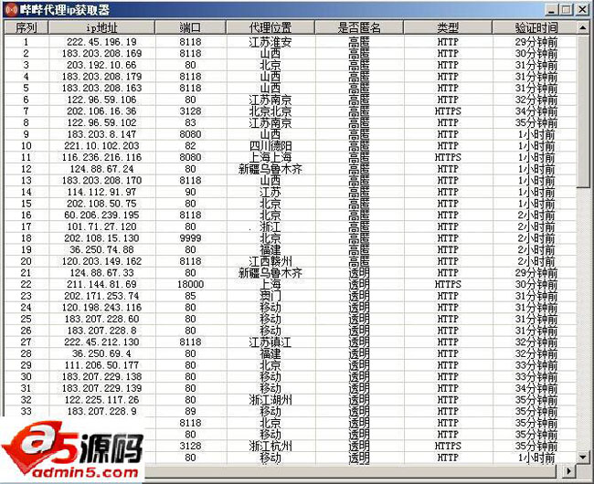
Task: Select IP 111.206.50.177
Action: point(101,364)
